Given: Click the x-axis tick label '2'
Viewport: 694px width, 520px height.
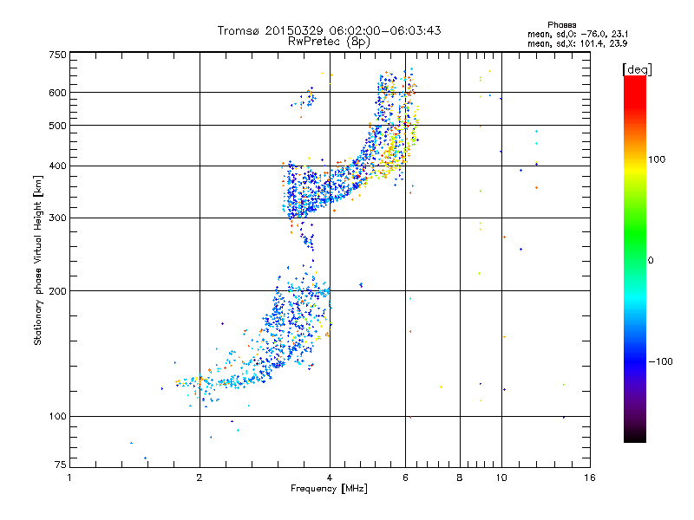Looking at the screenshot, I should (x=200, y=478).
